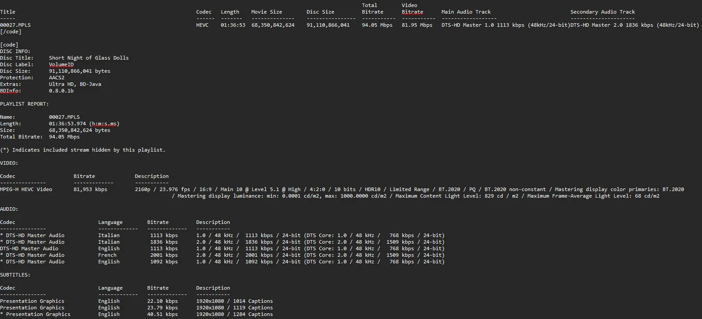Click the Secondary Audio Track column header
702x319 pixels.
coord(602,12)
